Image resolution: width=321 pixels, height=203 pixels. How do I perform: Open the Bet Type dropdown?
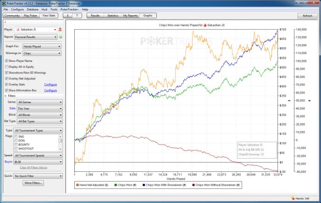click(40, 121)
